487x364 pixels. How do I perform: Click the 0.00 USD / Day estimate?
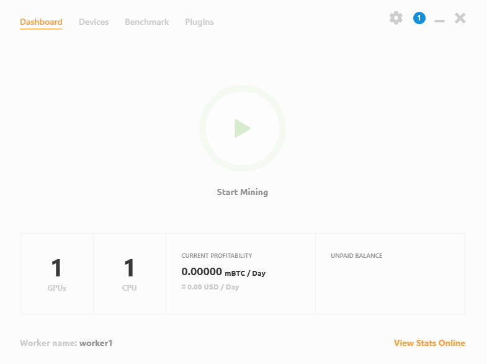tap(210, 287)
